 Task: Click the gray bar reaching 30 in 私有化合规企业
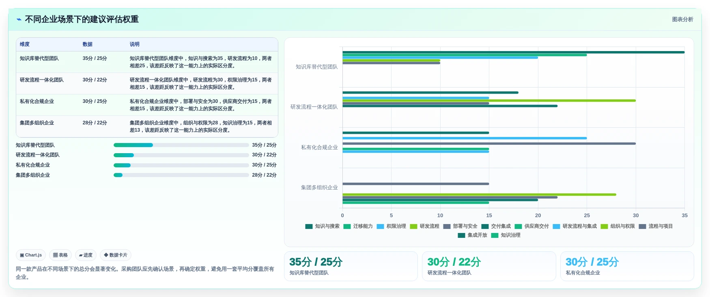tap(489, 143)
